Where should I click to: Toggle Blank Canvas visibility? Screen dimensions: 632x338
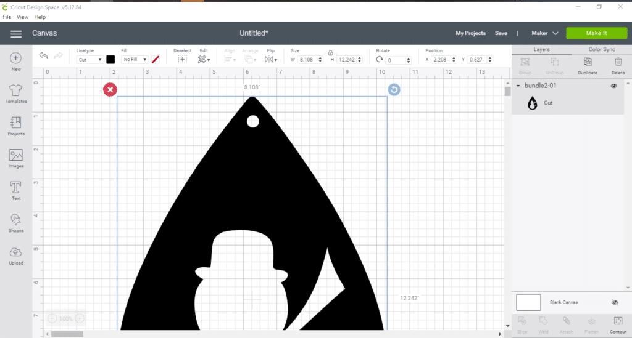tap(614, 303)
